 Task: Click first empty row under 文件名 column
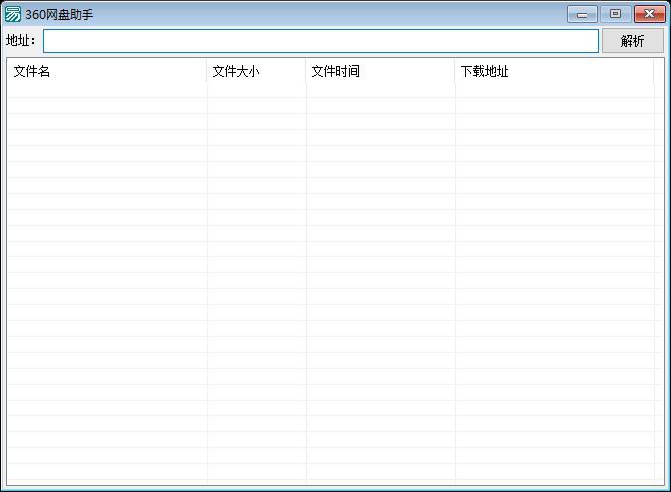click(x=106, y=90)
